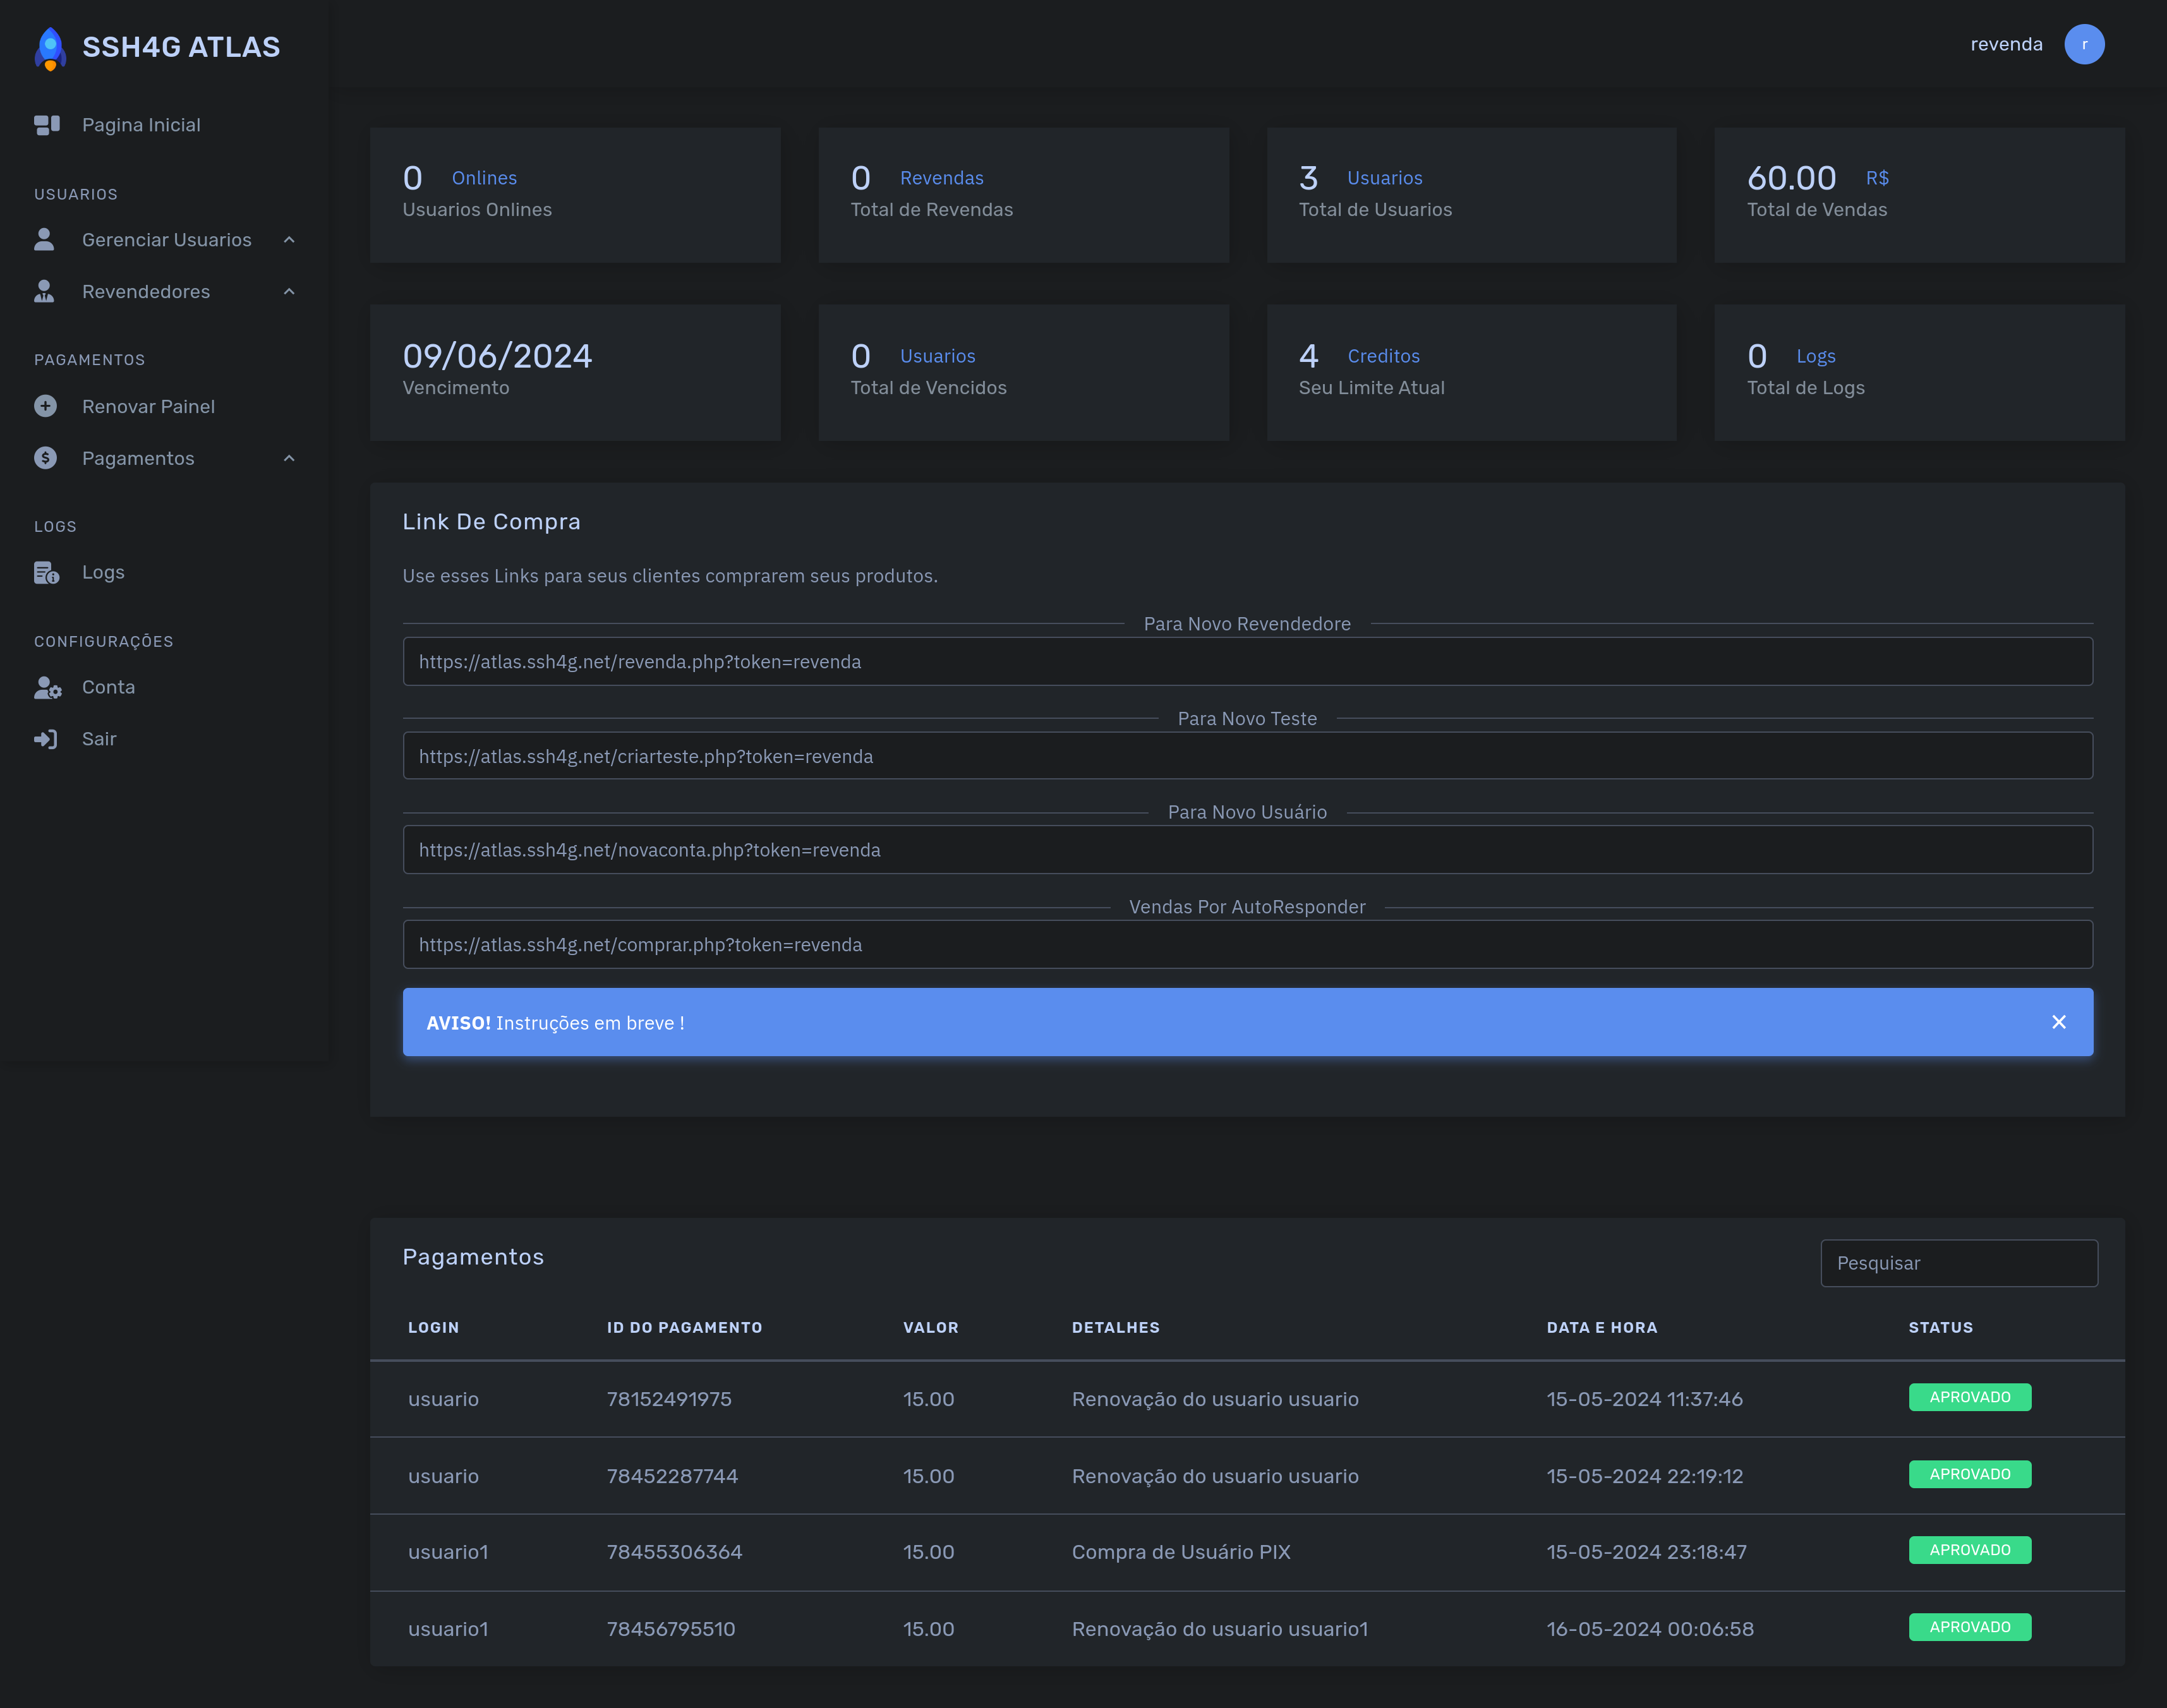The width and height of the screenshot is (2167, 1708).
Task: Sort by DETALHES column header
Action: (x=1115, y=1327)
